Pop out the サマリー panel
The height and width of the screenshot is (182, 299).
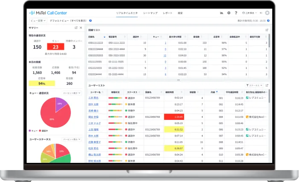point(76,28)
